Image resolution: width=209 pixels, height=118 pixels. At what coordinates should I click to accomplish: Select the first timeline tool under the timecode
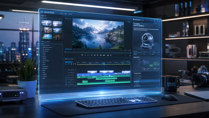point(66,64)
